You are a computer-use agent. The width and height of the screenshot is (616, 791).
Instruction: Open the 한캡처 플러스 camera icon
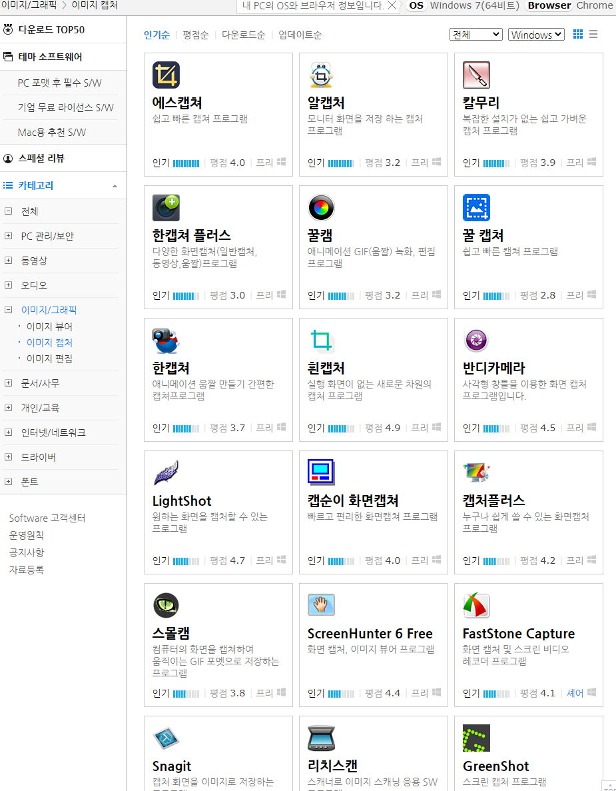(166, 208)
